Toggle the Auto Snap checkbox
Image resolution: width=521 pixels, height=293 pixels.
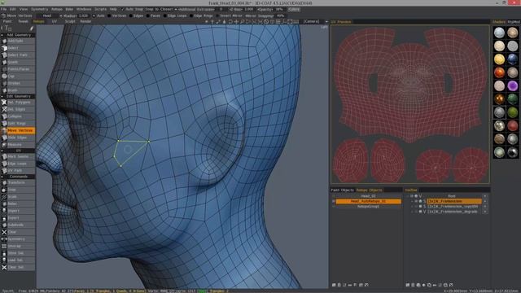[x=122, y=9]
